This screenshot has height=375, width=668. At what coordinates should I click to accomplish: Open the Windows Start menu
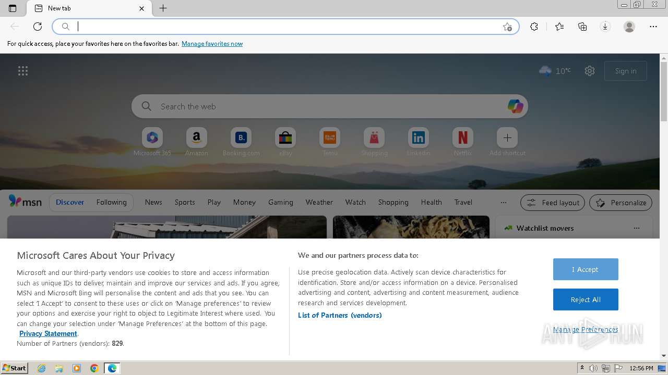pyautogui.click(x=14, y=368)
